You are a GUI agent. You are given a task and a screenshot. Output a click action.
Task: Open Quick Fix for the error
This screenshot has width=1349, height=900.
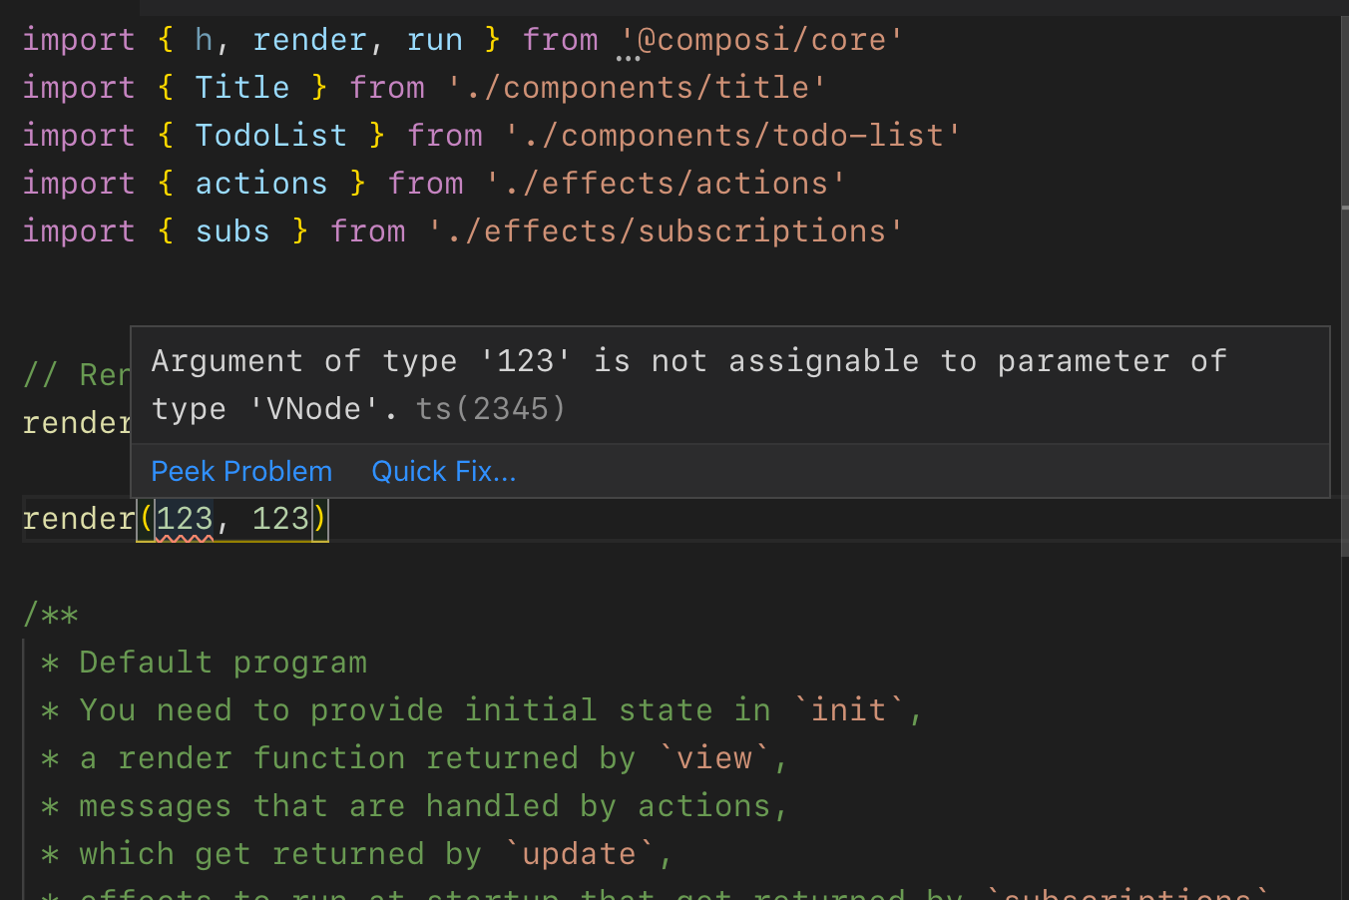pos(444,471)
